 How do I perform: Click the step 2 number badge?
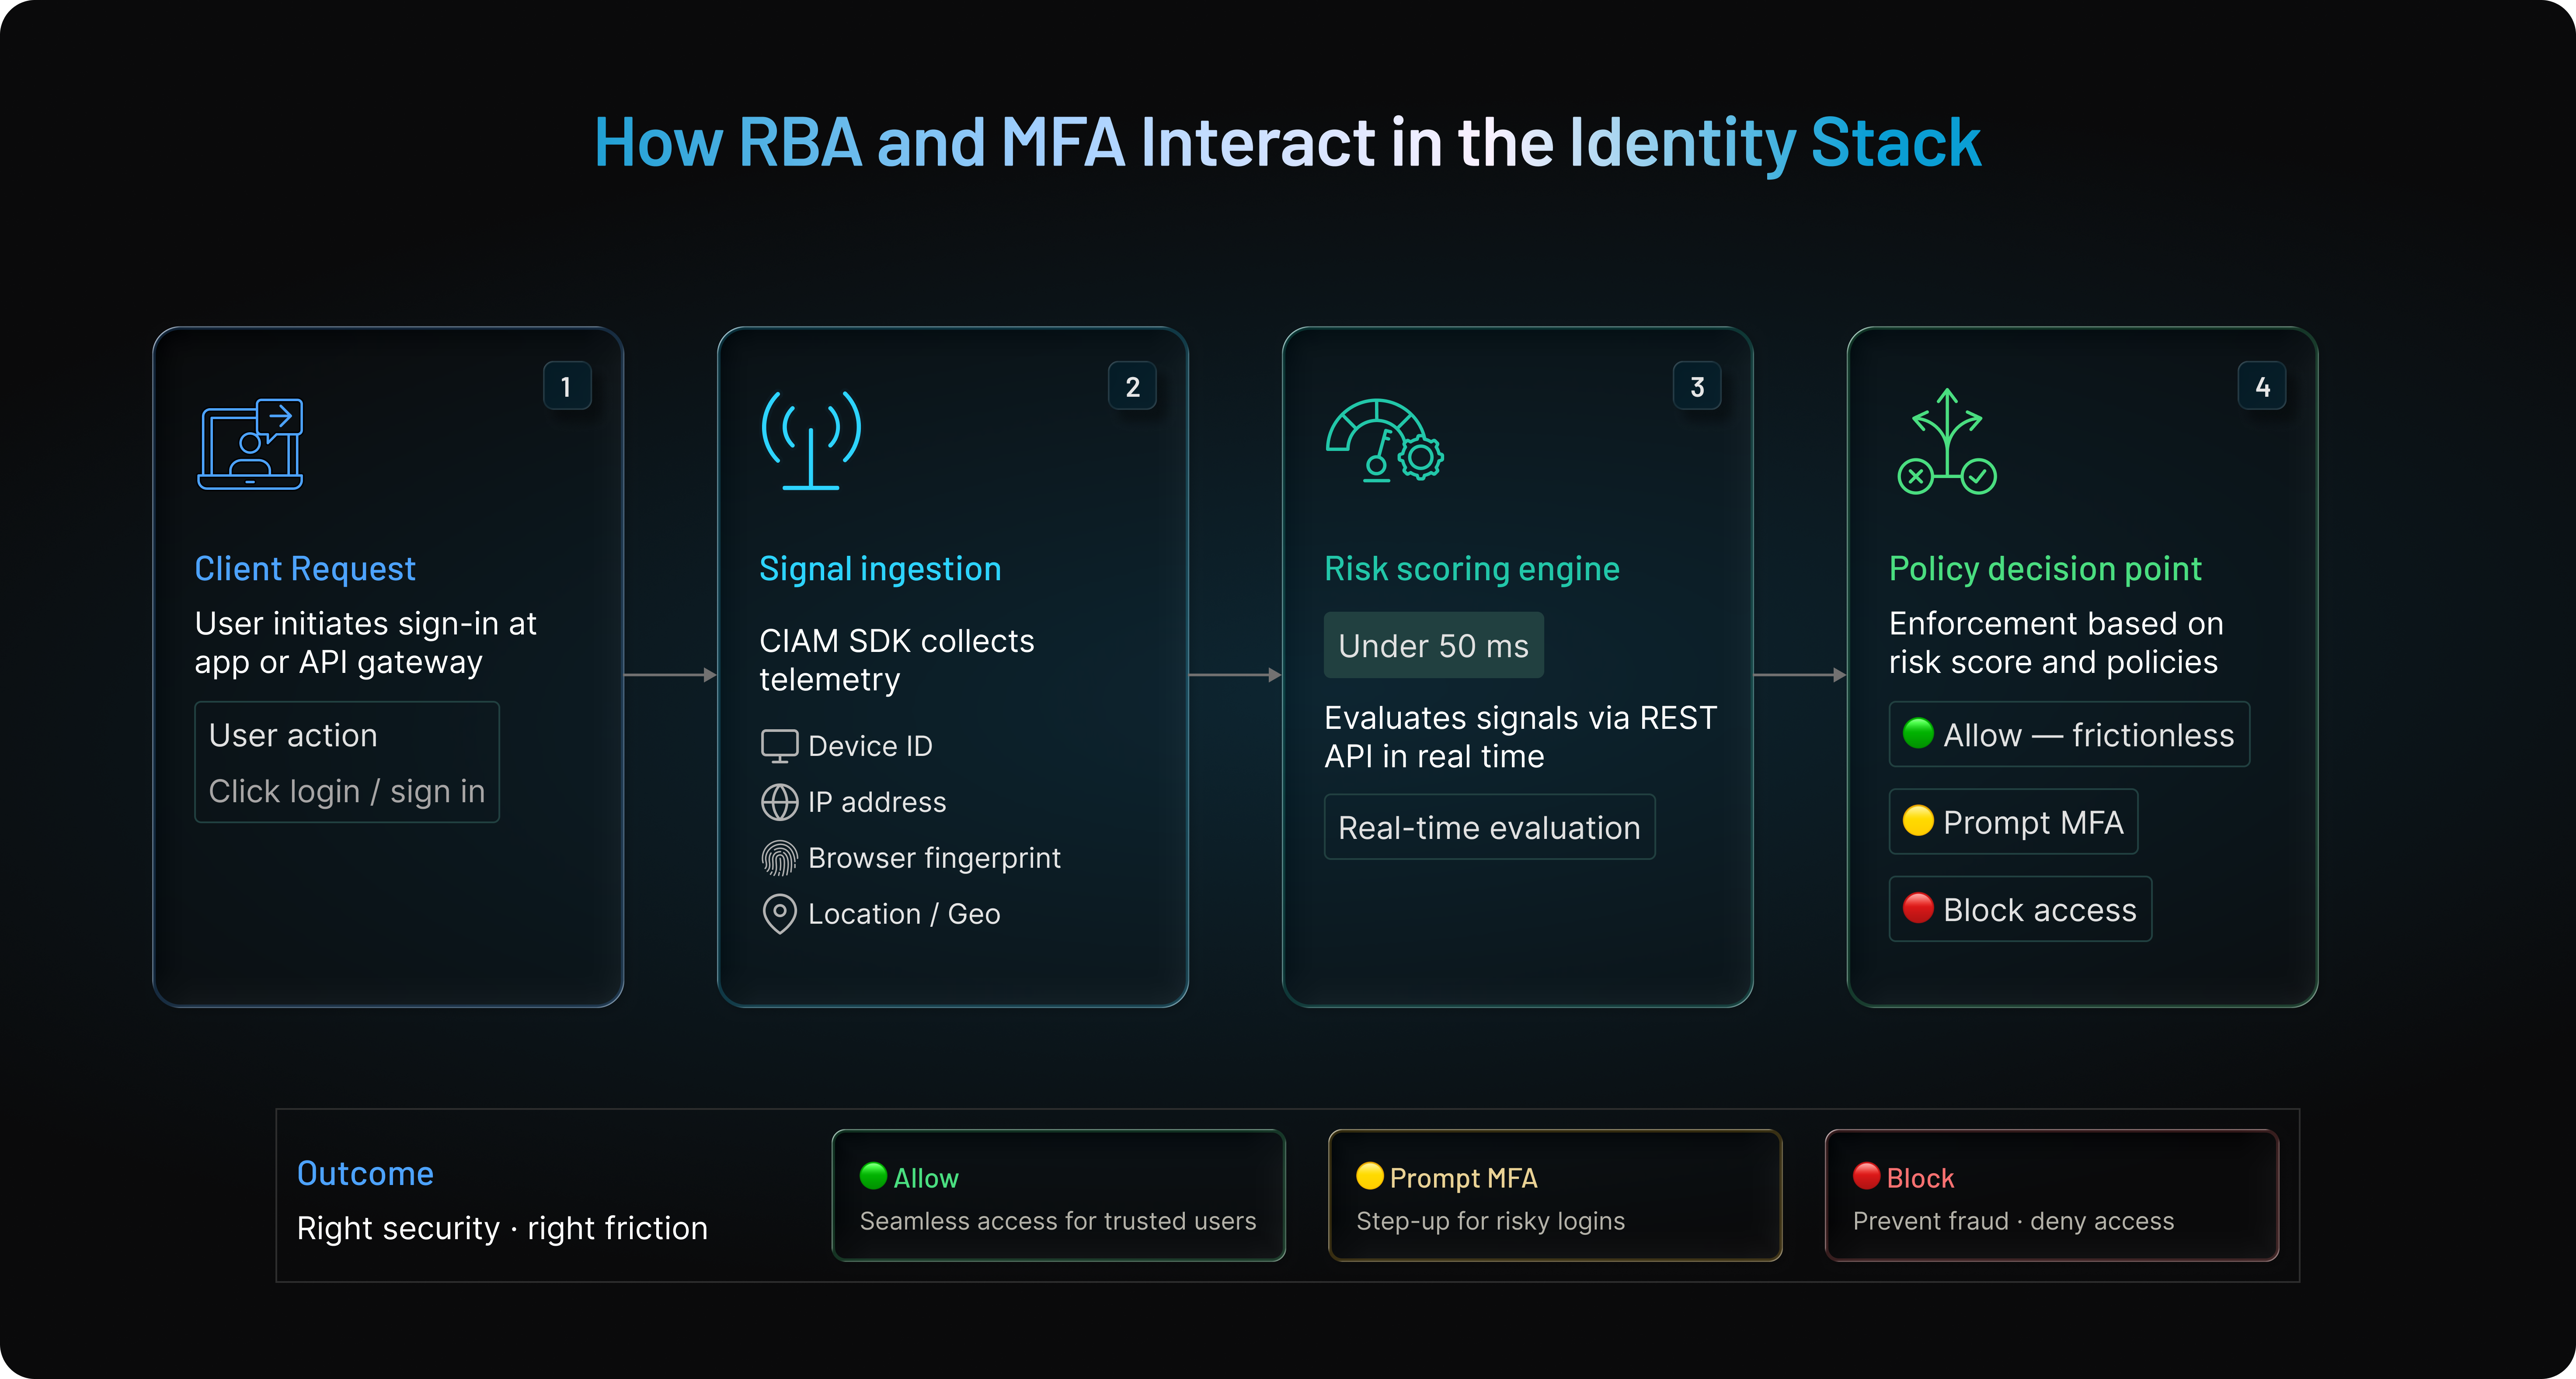1132,386
